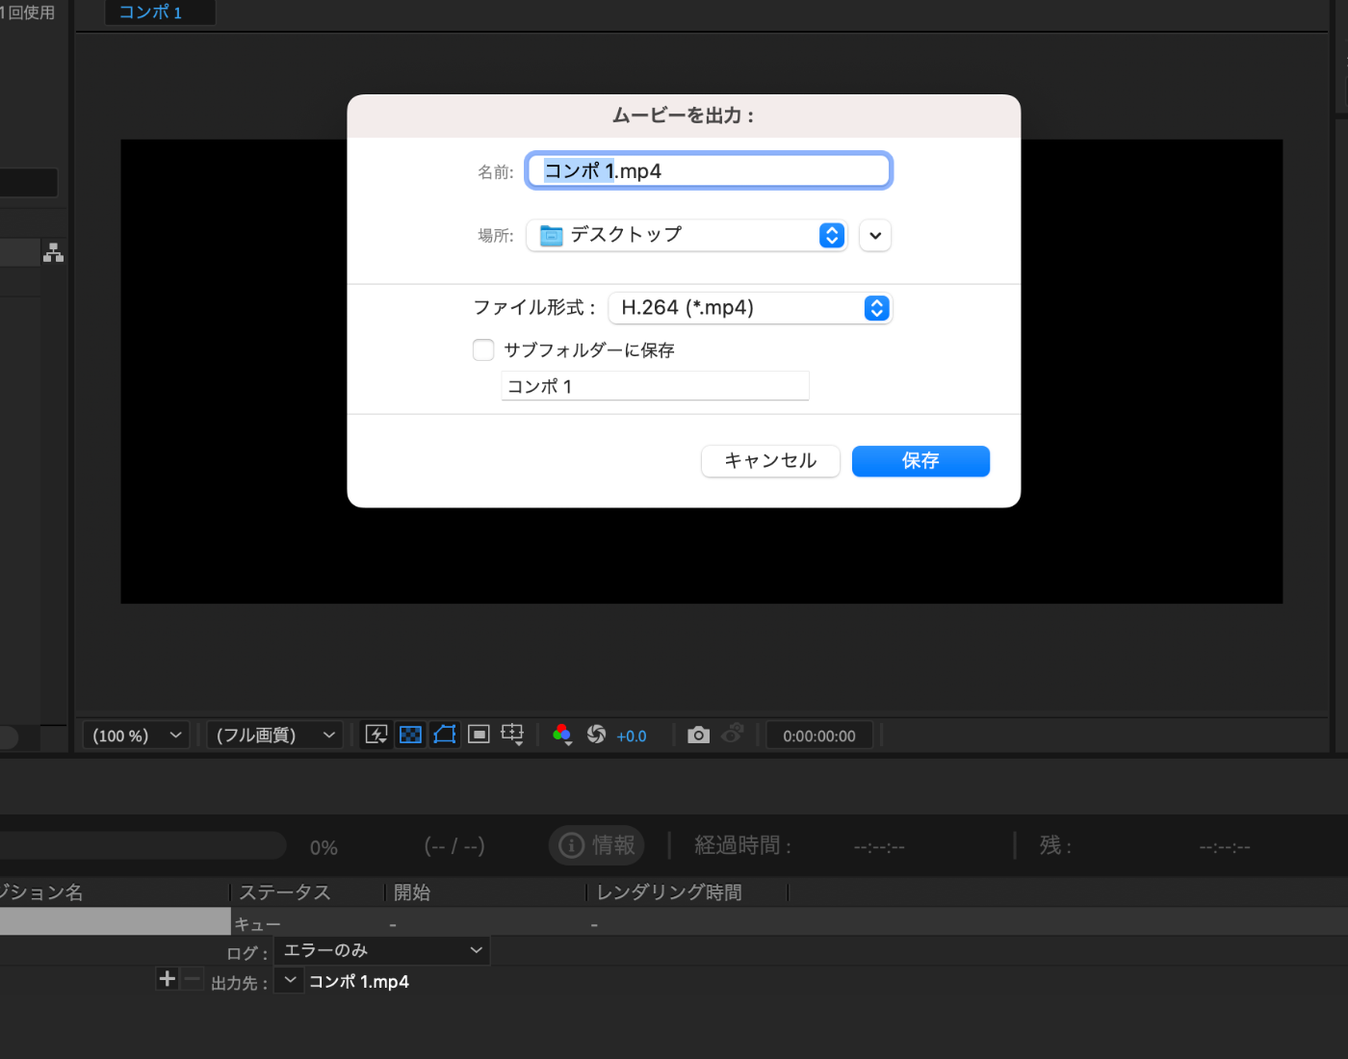The width and height of the screenshot is (1348, 1059).
Task: Open the (100 %) magnification dropdown
Action: 136,736
